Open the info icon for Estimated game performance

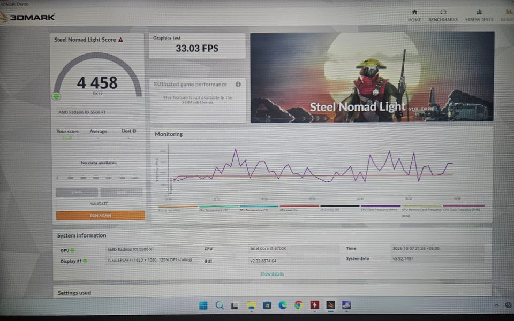pos(238,84)
